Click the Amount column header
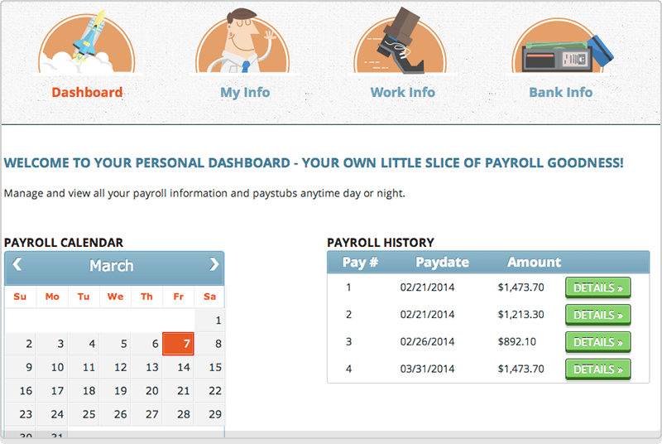The image size is (662, 444). [x=534, y=263]
